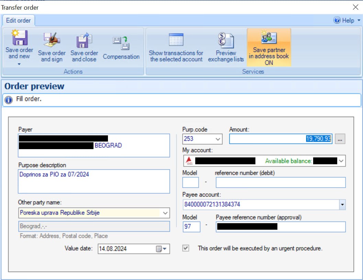363x280 pixels.
Task: Open the Compensation tool
Action: (121, 44)
